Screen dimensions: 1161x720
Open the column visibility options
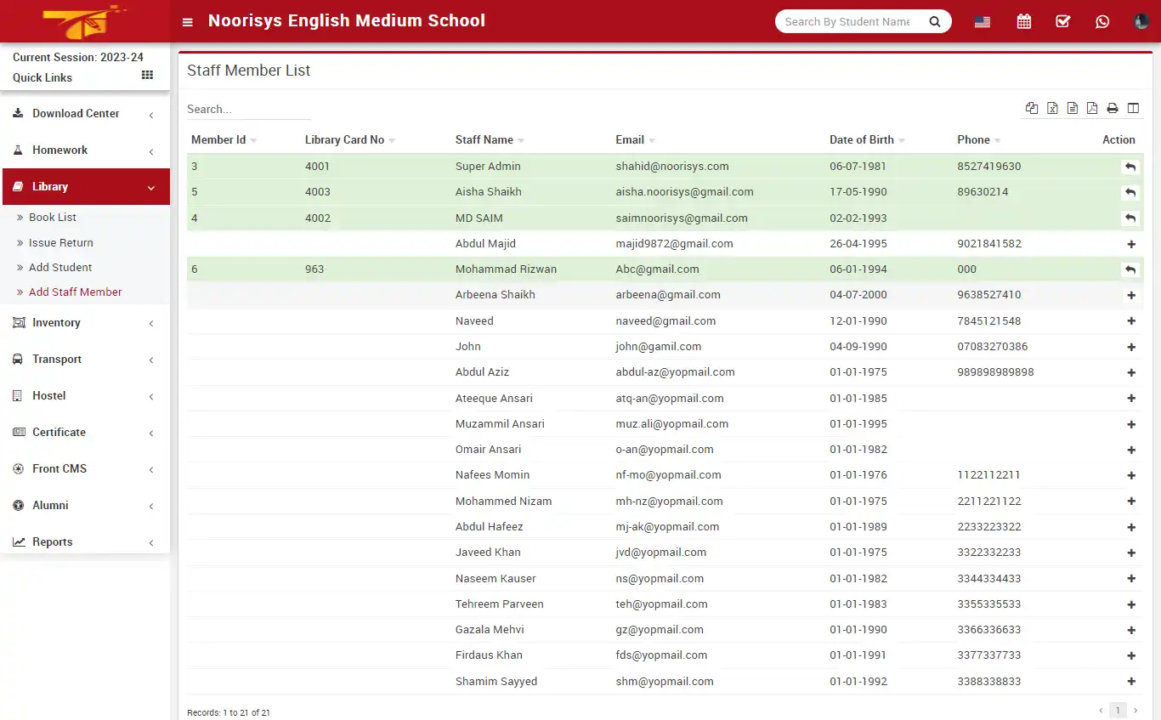(1133, 108)
